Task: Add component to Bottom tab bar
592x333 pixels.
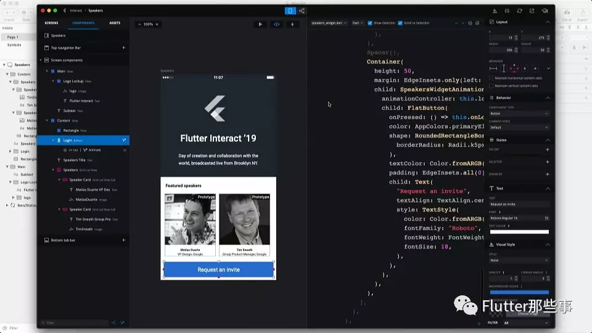Action: pyautogui.click(x=123, y=240)
